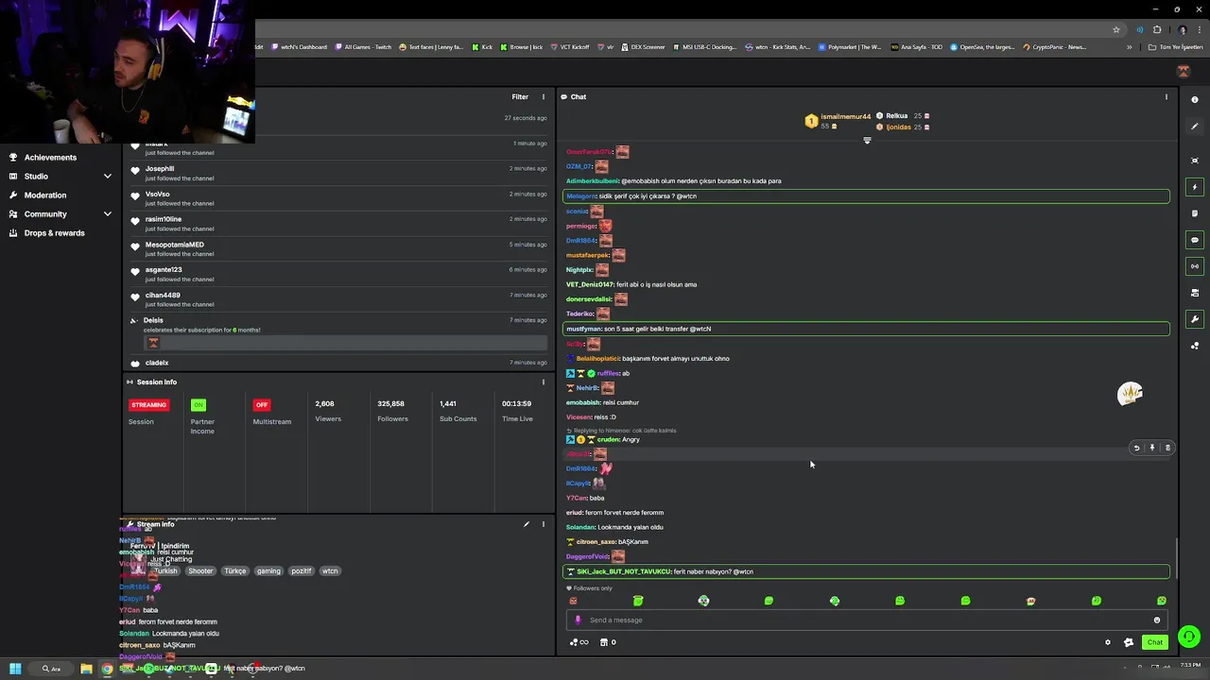Click the STREAMING session status badge

point(148,404)
